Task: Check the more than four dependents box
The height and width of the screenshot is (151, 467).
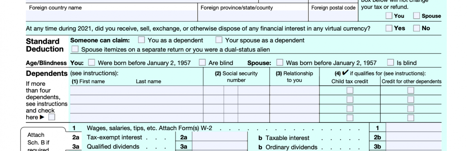Action: click(52, 117)
